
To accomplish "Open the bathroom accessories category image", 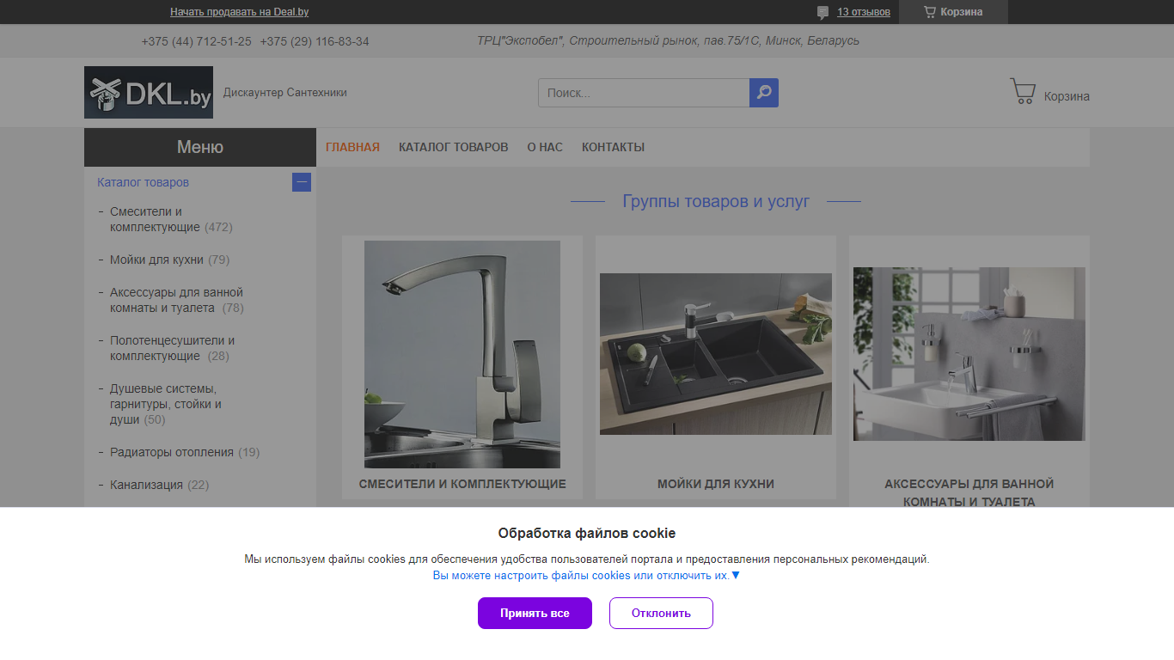I will [969, 354].
